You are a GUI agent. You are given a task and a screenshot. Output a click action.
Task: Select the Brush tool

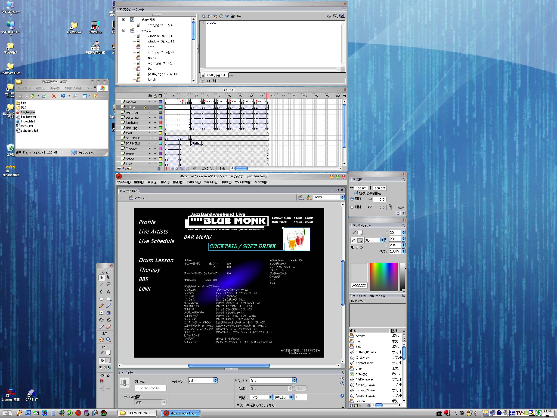pyautogui.click(x=108, y=306)
